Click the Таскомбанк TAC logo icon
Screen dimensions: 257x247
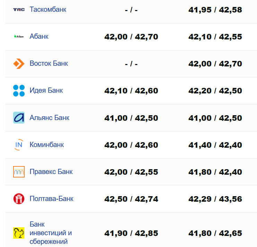[x=19, y=9]
